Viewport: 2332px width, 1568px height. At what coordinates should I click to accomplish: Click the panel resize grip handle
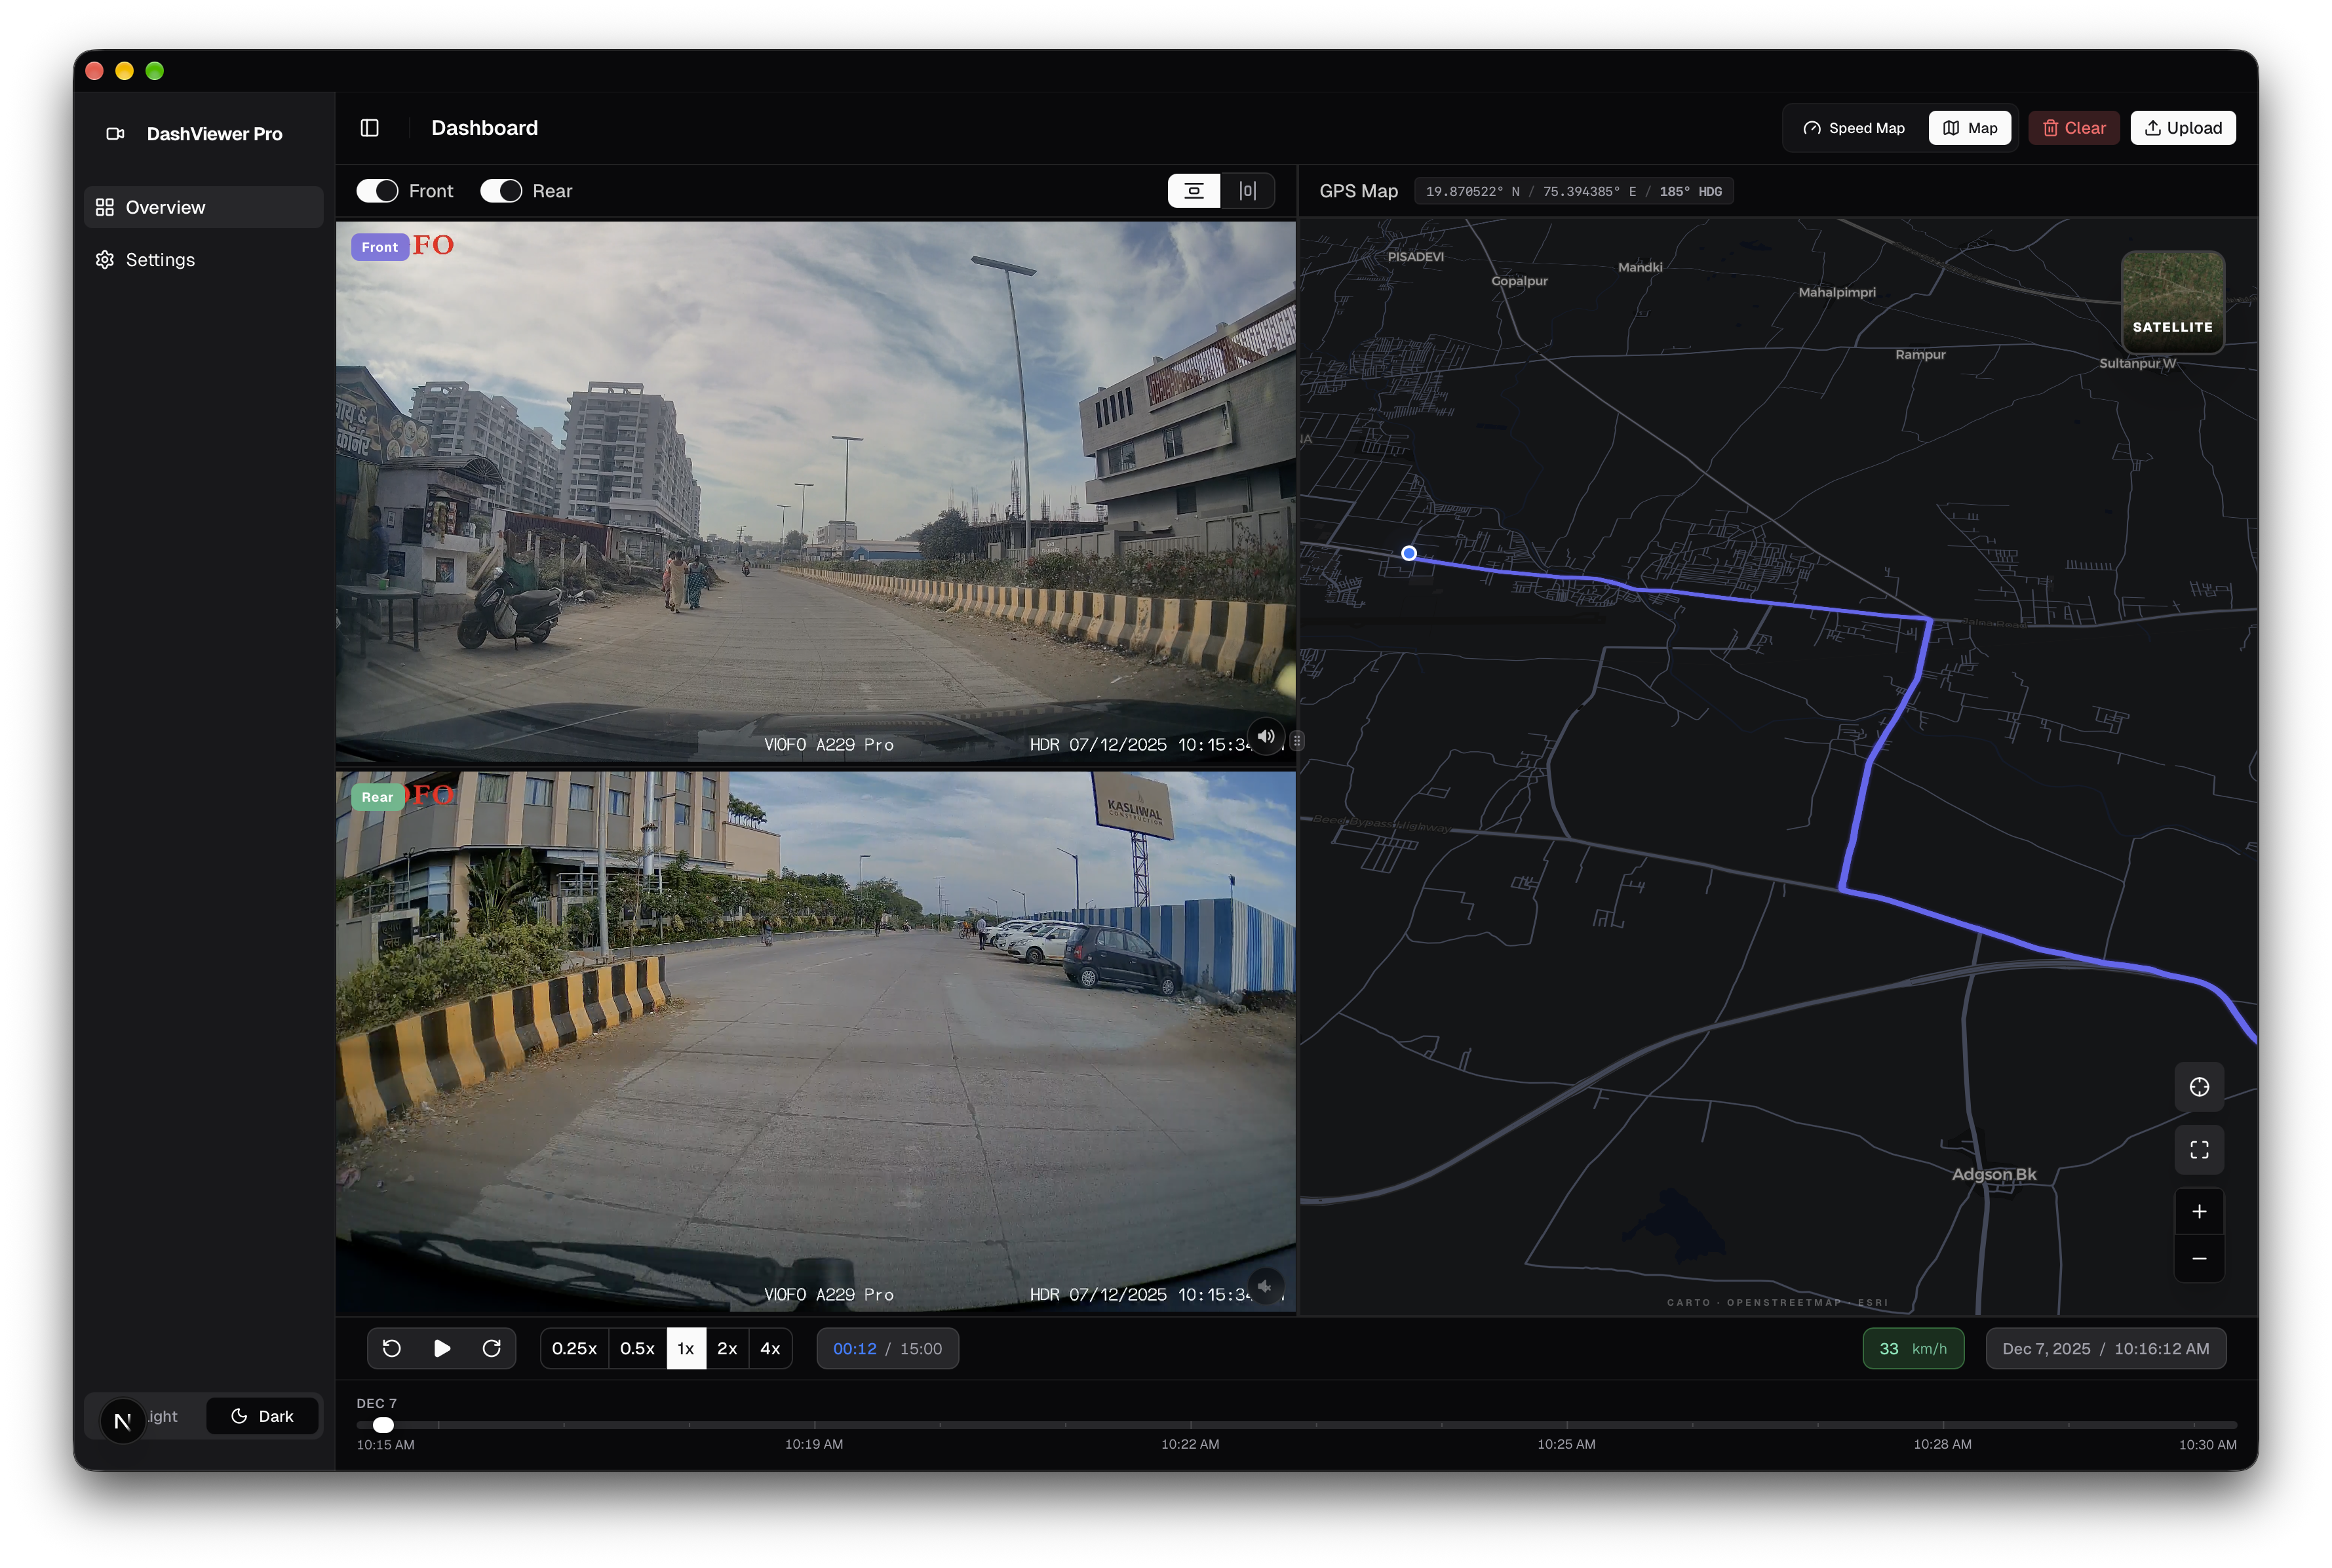(1296, 741)
